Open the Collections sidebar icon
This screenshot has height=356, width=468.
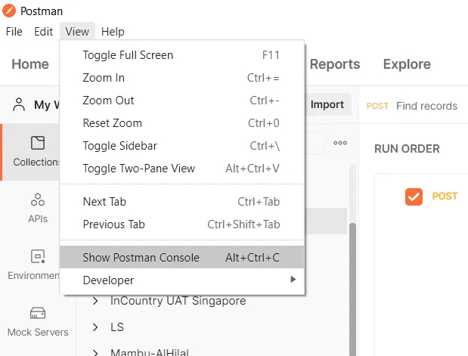coord(38,143)
